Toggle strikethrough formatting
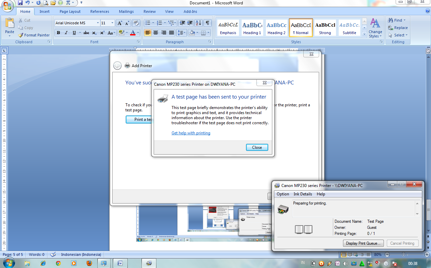Image resolution: width=431 pixels, height=268 pixels. pos(86,33)
